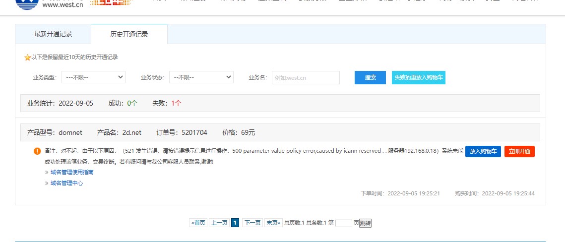Click the orange warning icon next to 备注
Screen dimensions: 565x242
37,151
